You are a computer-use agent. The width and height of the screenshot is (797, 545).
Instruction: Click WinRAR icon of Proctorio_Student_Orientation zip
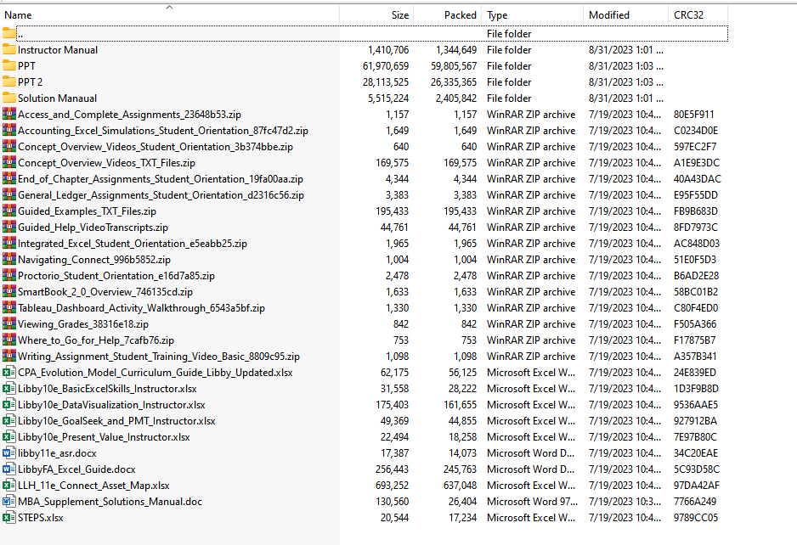click(8, 276)
